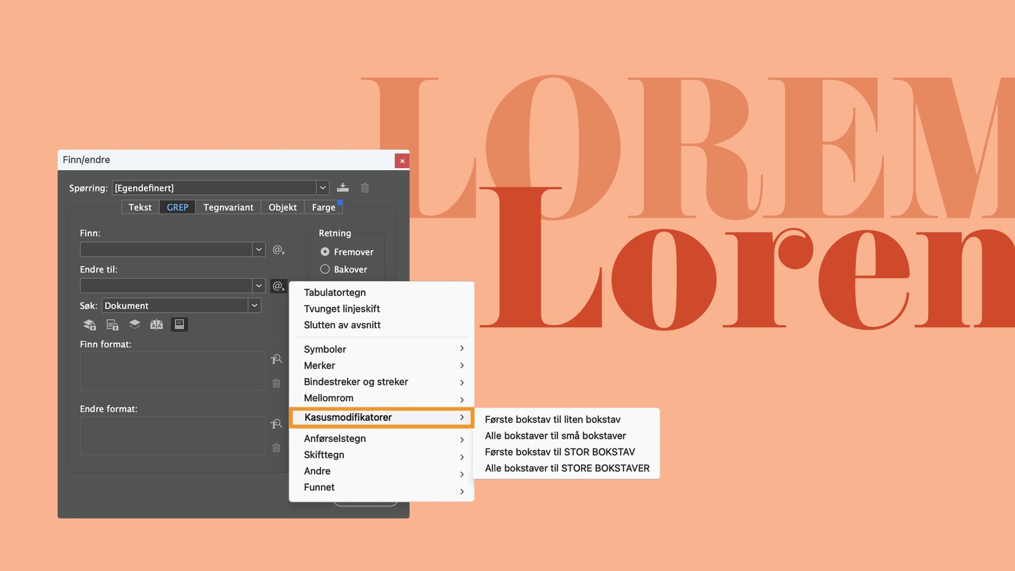Switch to the Tegnvariant tab
This screenshot has width=1015, height=571.
228,207
